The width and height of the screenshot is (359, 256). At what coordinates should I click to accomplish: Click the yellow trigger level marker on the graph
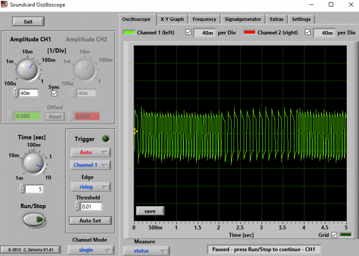coord(136,131)
